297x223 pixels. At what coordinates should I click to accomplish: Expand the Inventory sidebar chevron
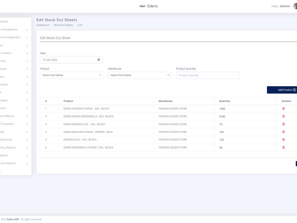[27, 61]
